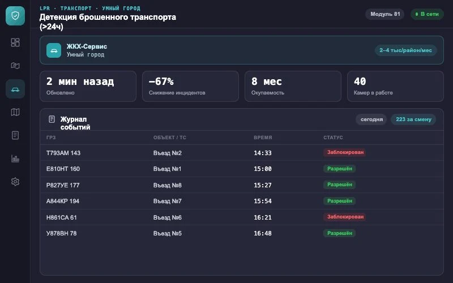453x283 pixels.
Task: Click Въезд №7 cell
Action: 167,201
